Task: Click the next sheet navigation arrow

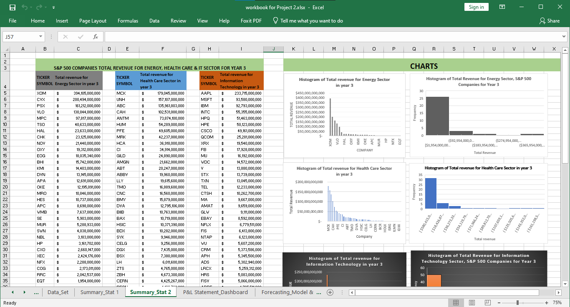Action: coord(24,292)
